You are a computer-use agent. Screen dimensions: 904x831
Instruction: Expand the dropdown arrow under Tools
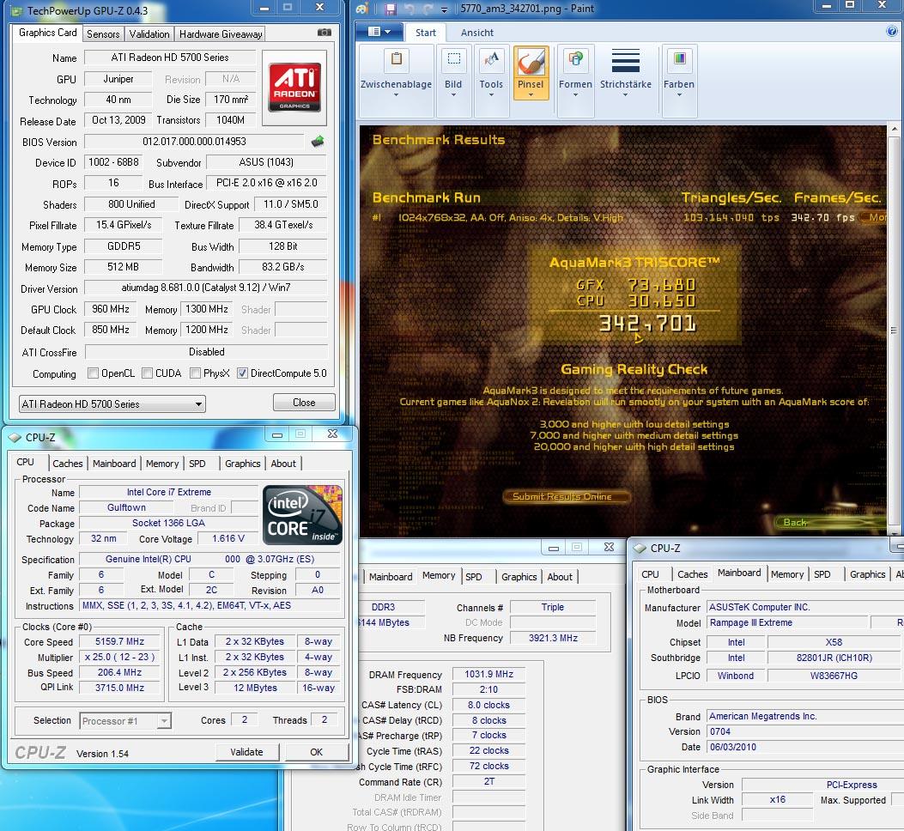click(x=491, y=95)
